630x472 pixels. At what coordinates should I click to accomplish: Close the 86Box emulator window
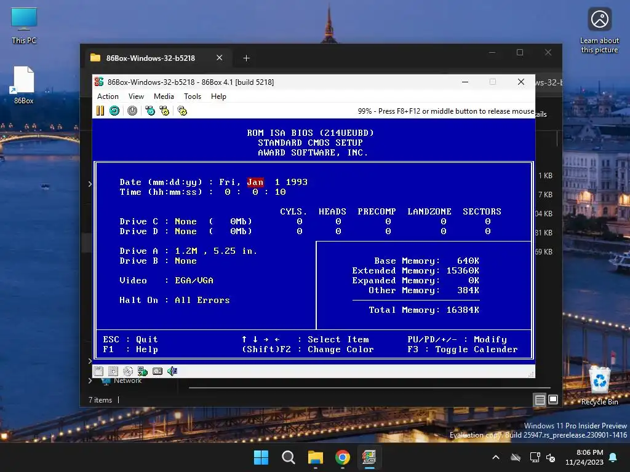click(x=521, y=82)
